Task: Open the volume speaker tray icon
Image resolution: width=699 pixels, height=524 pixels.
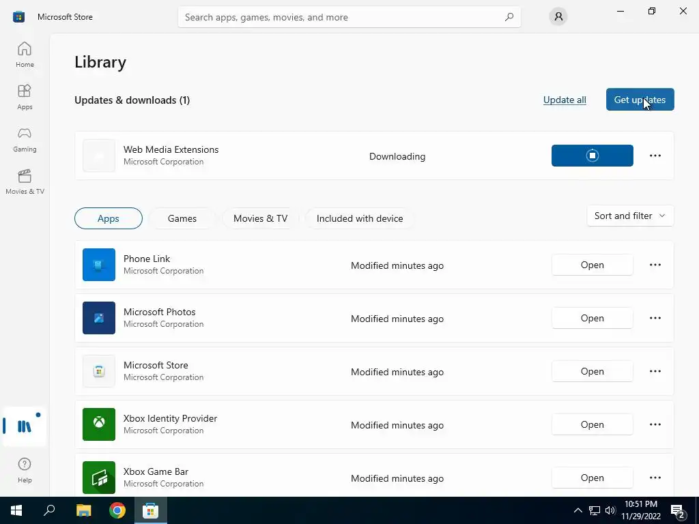Action: pos(610,510)
